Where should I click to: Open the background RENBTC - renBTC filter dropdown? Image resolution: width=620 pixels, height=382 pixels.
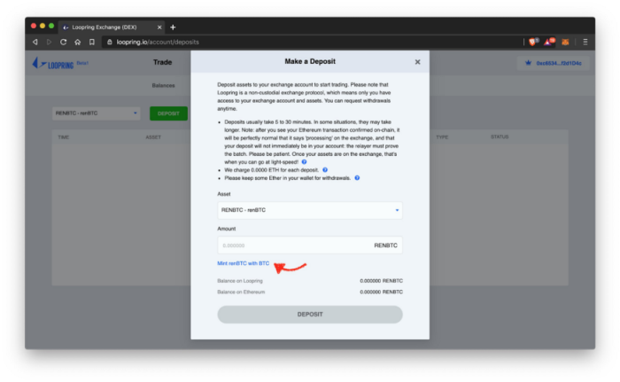96,113
